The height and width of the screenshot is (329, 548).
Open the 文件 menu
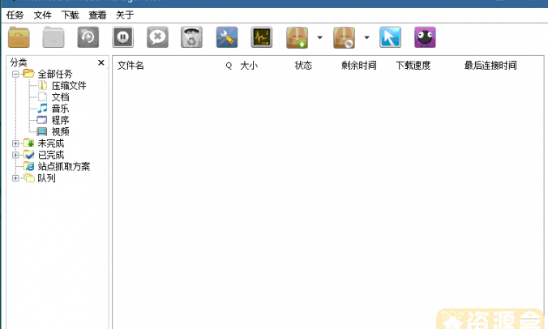pyautogui.click(x=43, y=15)
